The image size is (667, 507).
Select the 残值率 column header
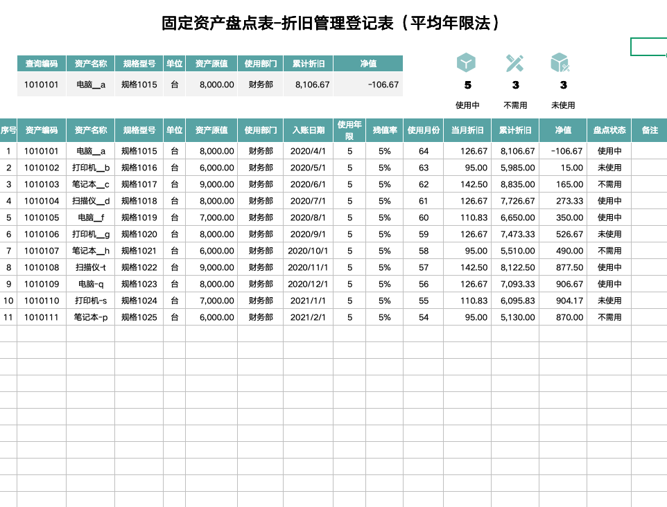[x=385, y=130]
